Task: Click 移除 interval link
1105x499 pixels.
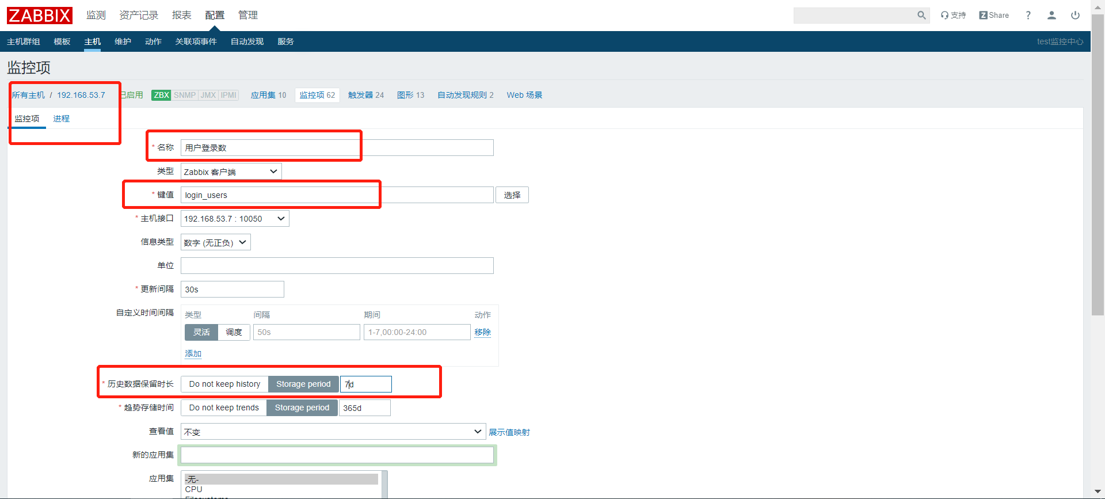Action: point(482,332)
